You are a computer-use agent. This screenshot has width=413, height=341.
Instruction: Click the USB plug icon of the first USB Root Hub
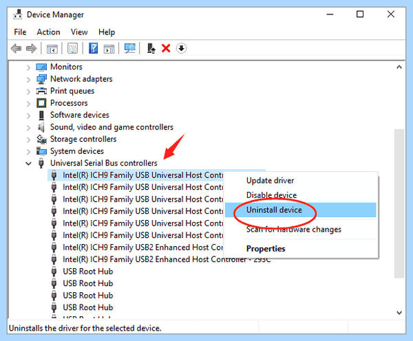click(x=54, y=272)
